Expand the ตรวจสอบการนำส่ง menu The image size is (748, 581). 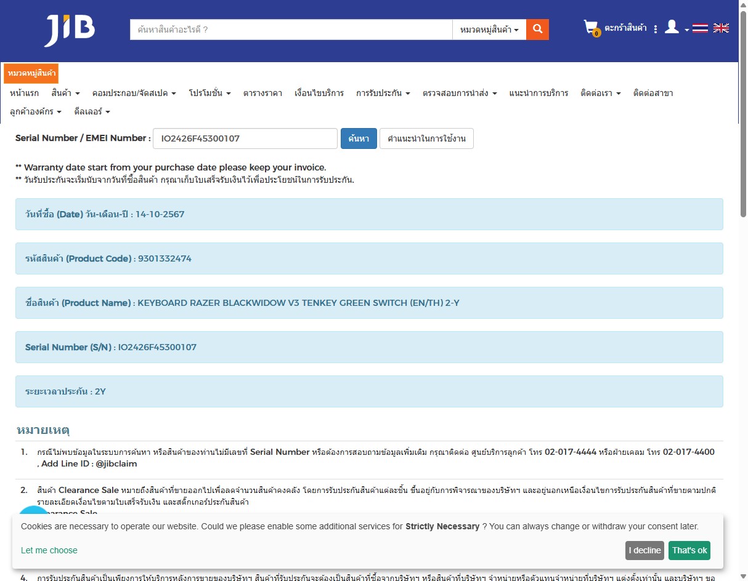pos(460,93)
